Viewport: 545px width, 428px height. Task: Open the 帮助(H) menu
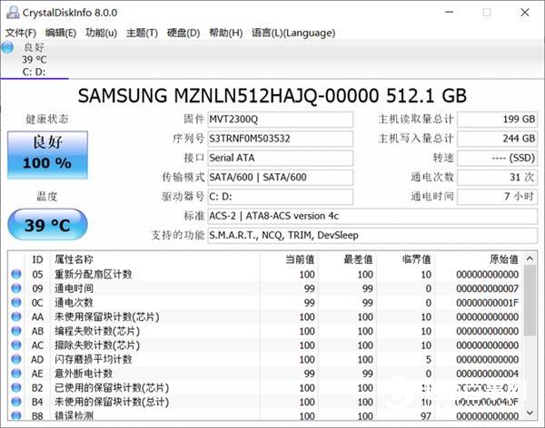tap(225, 33)
